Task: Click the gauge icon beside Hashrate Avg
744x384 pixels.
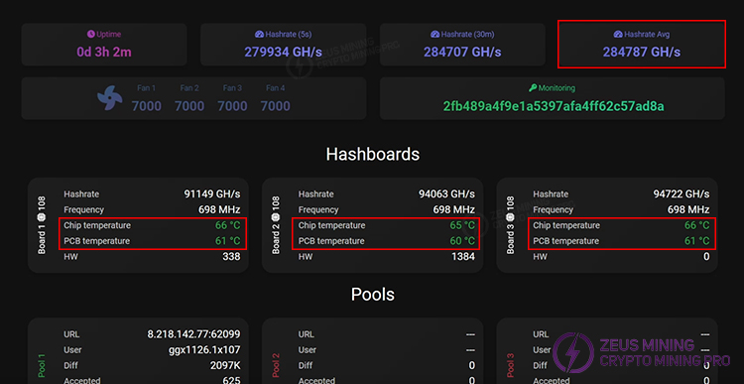Action: pyautogui.click(x=618, y=34)
